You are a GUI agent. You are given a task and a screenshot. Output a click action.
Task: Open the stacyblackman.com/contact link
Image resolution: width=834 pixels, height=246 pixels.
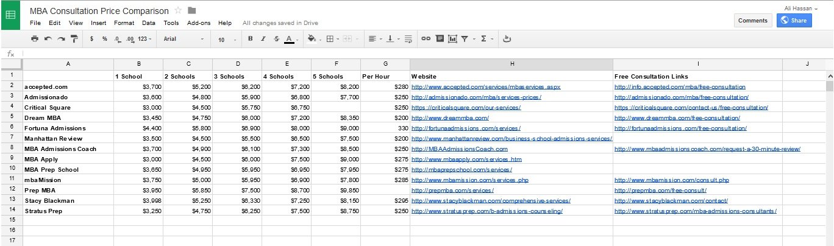671,201
